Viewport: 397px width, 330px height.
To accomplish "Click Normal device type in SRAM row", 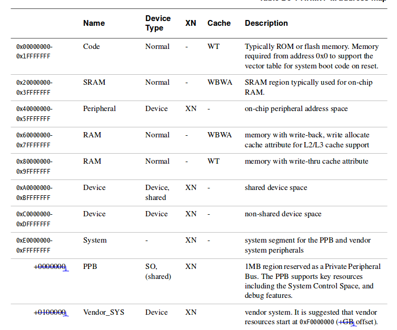I will [x=157, y=83].
